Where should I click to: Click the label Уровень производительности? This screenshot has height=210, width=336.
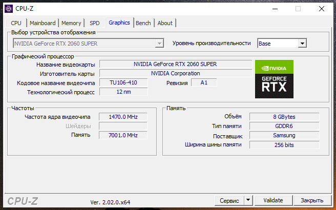212,44
